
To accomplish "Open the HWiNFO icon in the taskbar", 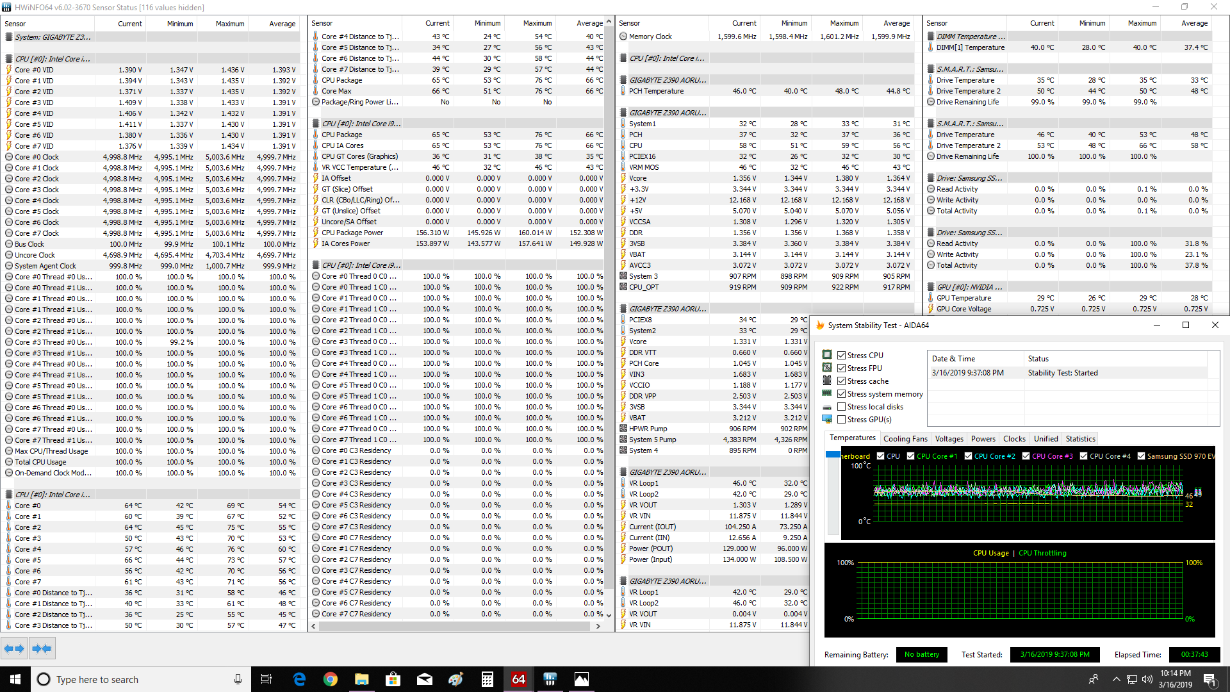I will [550, 679].
